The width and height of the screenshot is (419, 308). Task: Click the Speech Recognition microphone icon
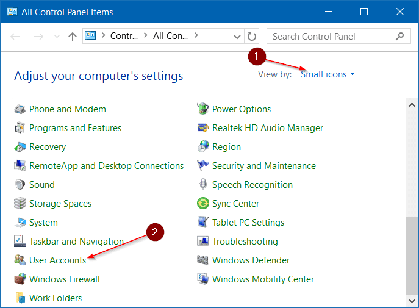point(203,185)
